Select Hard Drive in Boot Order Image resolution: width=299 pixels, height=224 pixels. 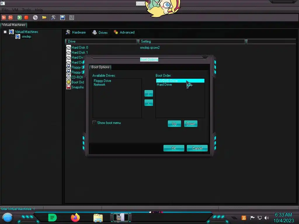click(x=164, y=85)
